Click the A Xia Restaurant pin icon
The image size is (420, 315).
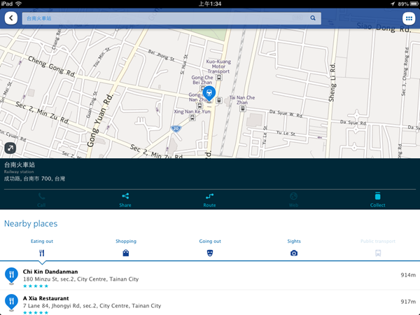tap(11, 302)
